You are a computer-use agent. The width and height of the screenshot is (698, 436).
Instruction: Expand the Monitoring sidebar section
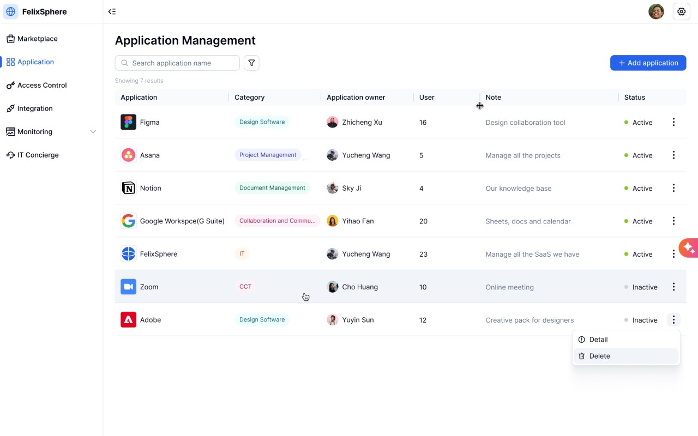[93, 132]
